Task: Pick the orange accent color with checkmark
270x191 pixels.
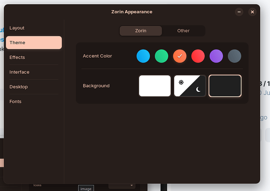Action: click(180, 56)
